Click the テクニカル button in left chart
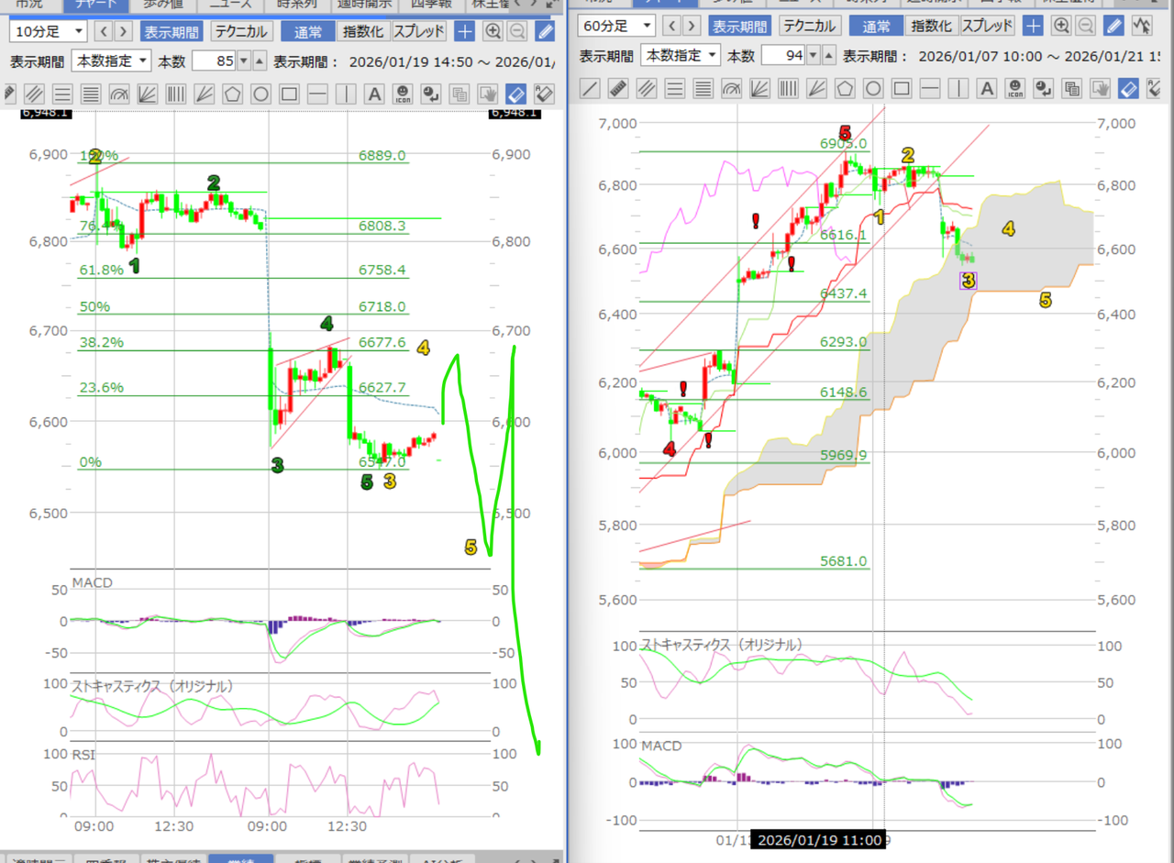The height and width of the screenshot is (863, 1174). coord(240,32)
